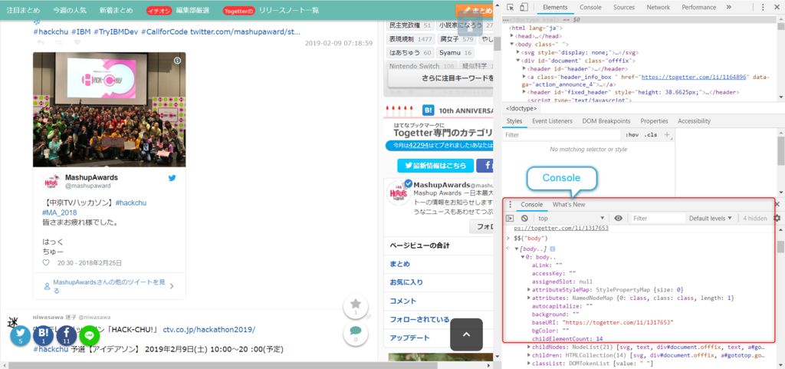Screen dimensions: 785x369
Task: Click the tweet heart like icon
Action: click(x=46, y=262)
